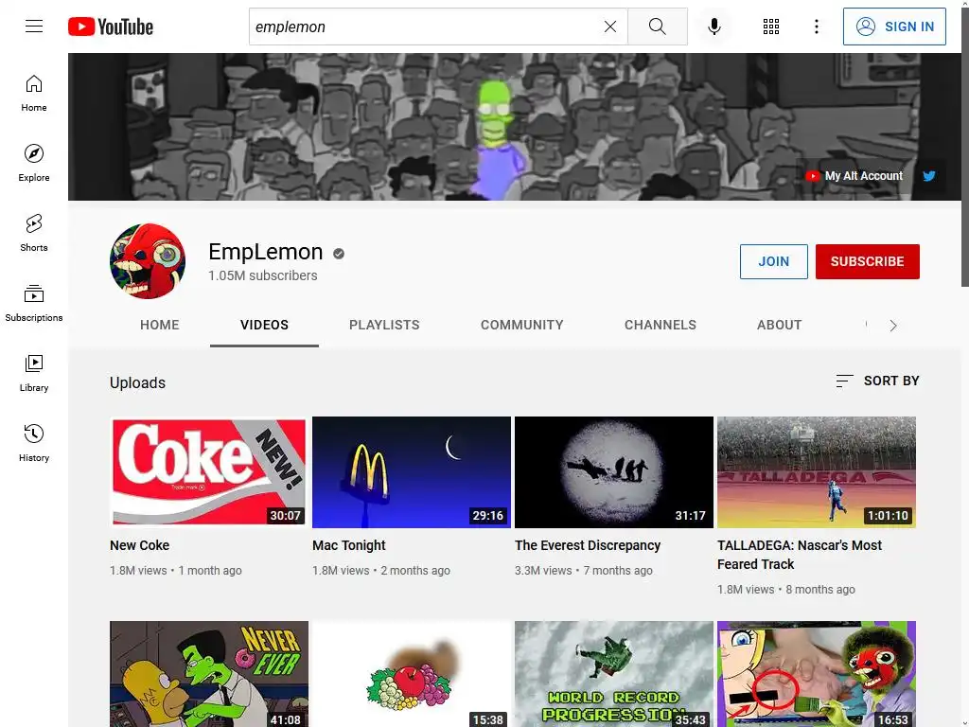Open the Never Ever thumbnail with Homer
Image resolution: width=969 pixels, height=727 pixels.
[209, 674]
